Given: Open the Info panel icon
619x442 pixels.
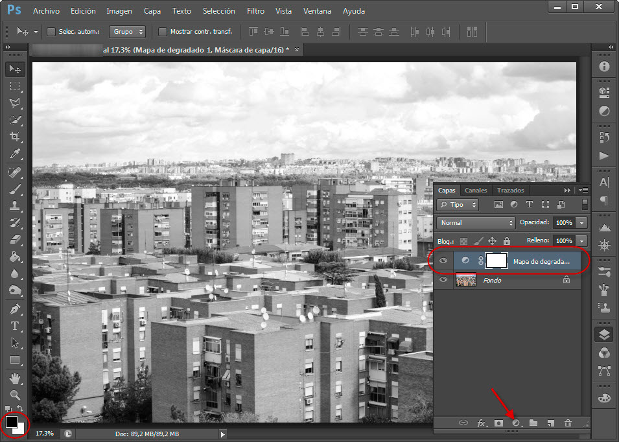Looking at the screenshot, I should (604, 66).
